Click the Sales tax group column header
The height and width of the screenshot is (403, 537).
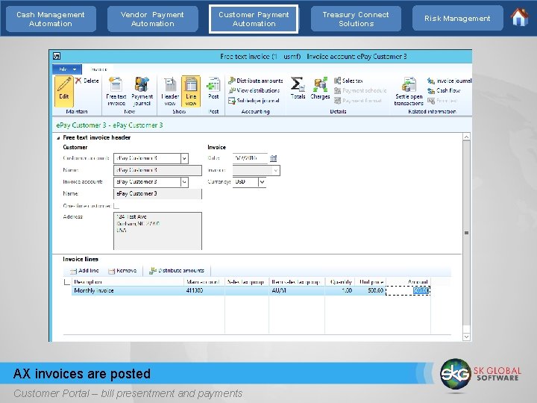(247, 282)
